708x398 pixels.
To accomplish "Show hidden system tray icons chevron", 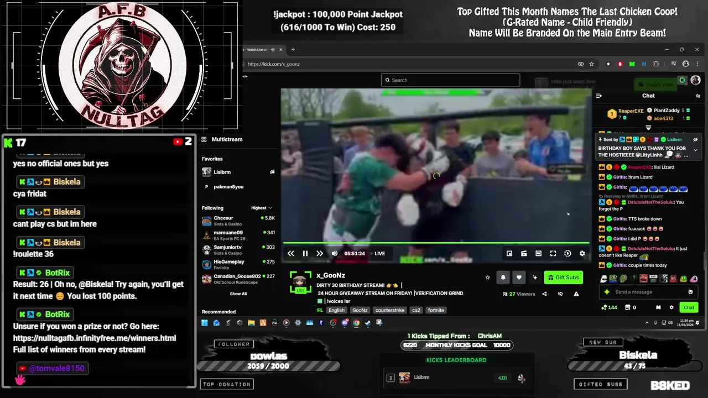I will [x=647, y=323].
